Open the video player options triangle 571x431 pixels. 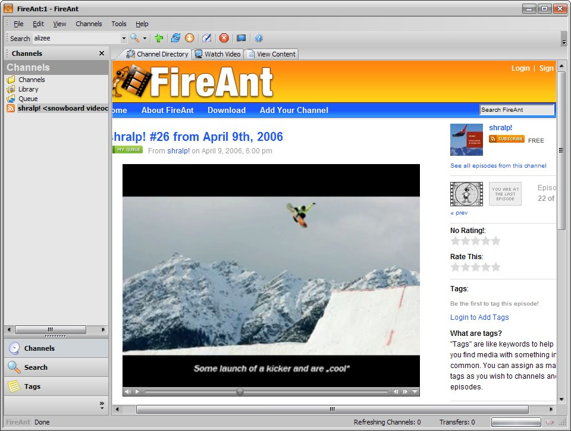coord(415,392)
